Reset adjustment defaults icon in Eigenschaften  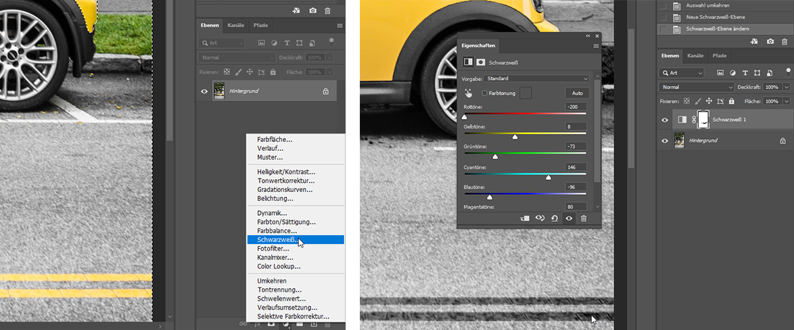click(555, 218)
